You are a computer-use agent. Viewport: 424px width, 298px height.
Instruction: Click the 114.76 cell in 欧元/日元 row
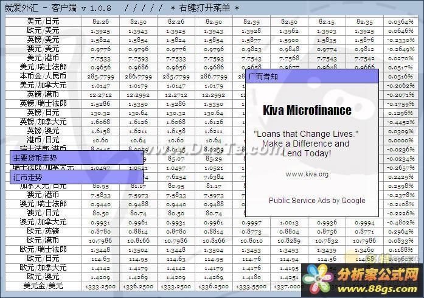pyautogui.click(x=251, y=259)
